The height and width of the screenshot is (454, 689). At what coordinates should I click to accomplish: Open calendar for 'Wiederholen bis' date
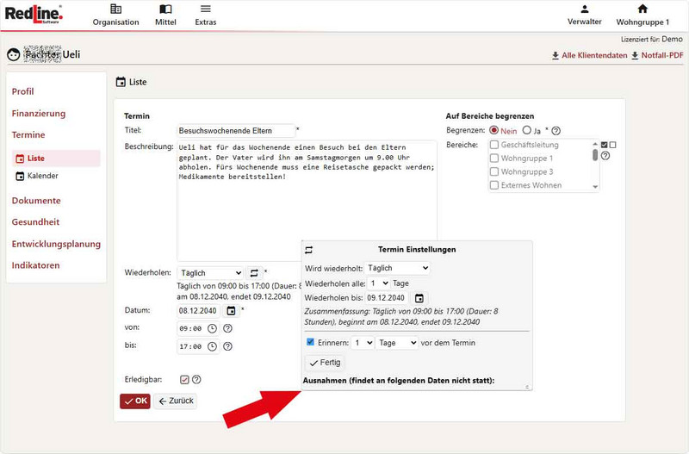click(x=419, y=298)
